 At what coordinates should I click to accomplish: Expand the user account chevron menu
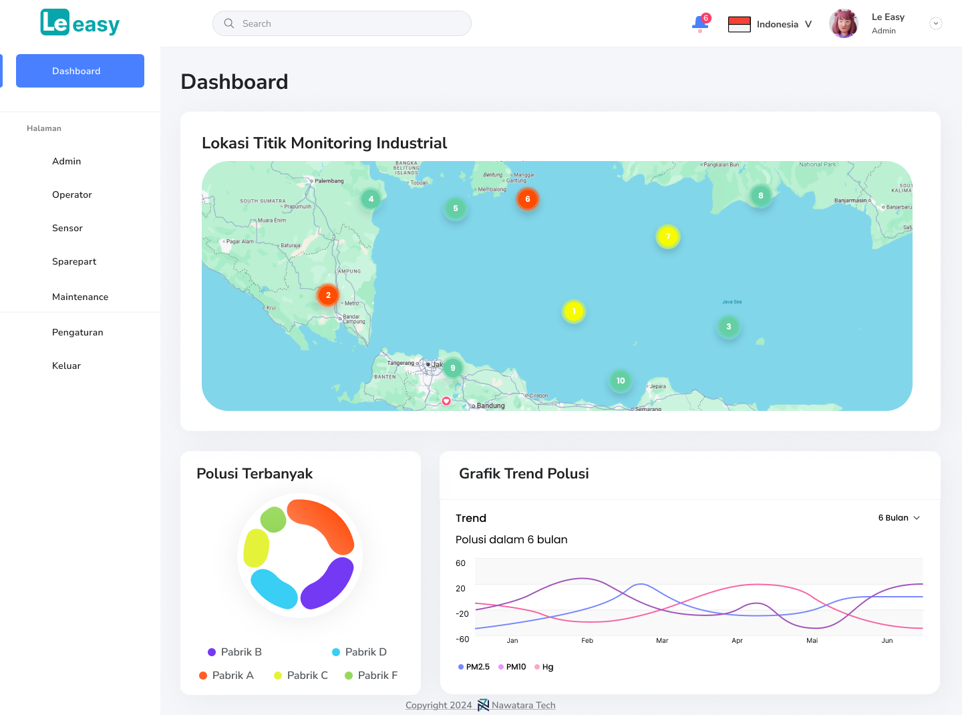(x=936, y=23)
